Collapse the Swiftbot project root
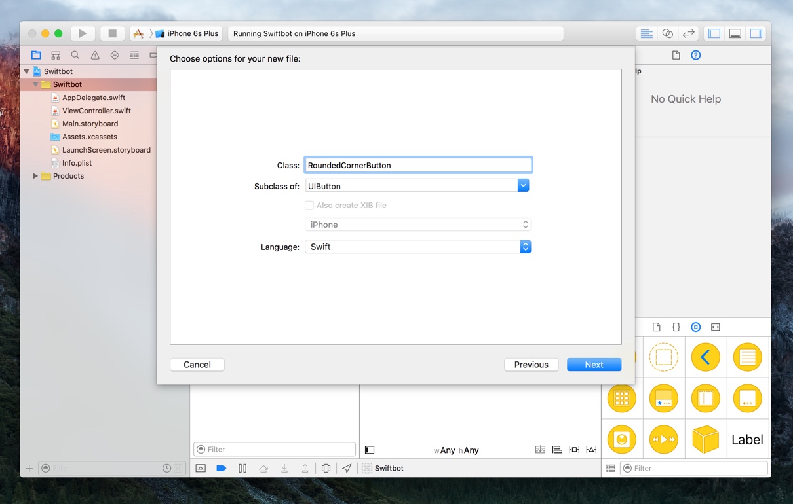793x504 pixels. coord(26,71)
